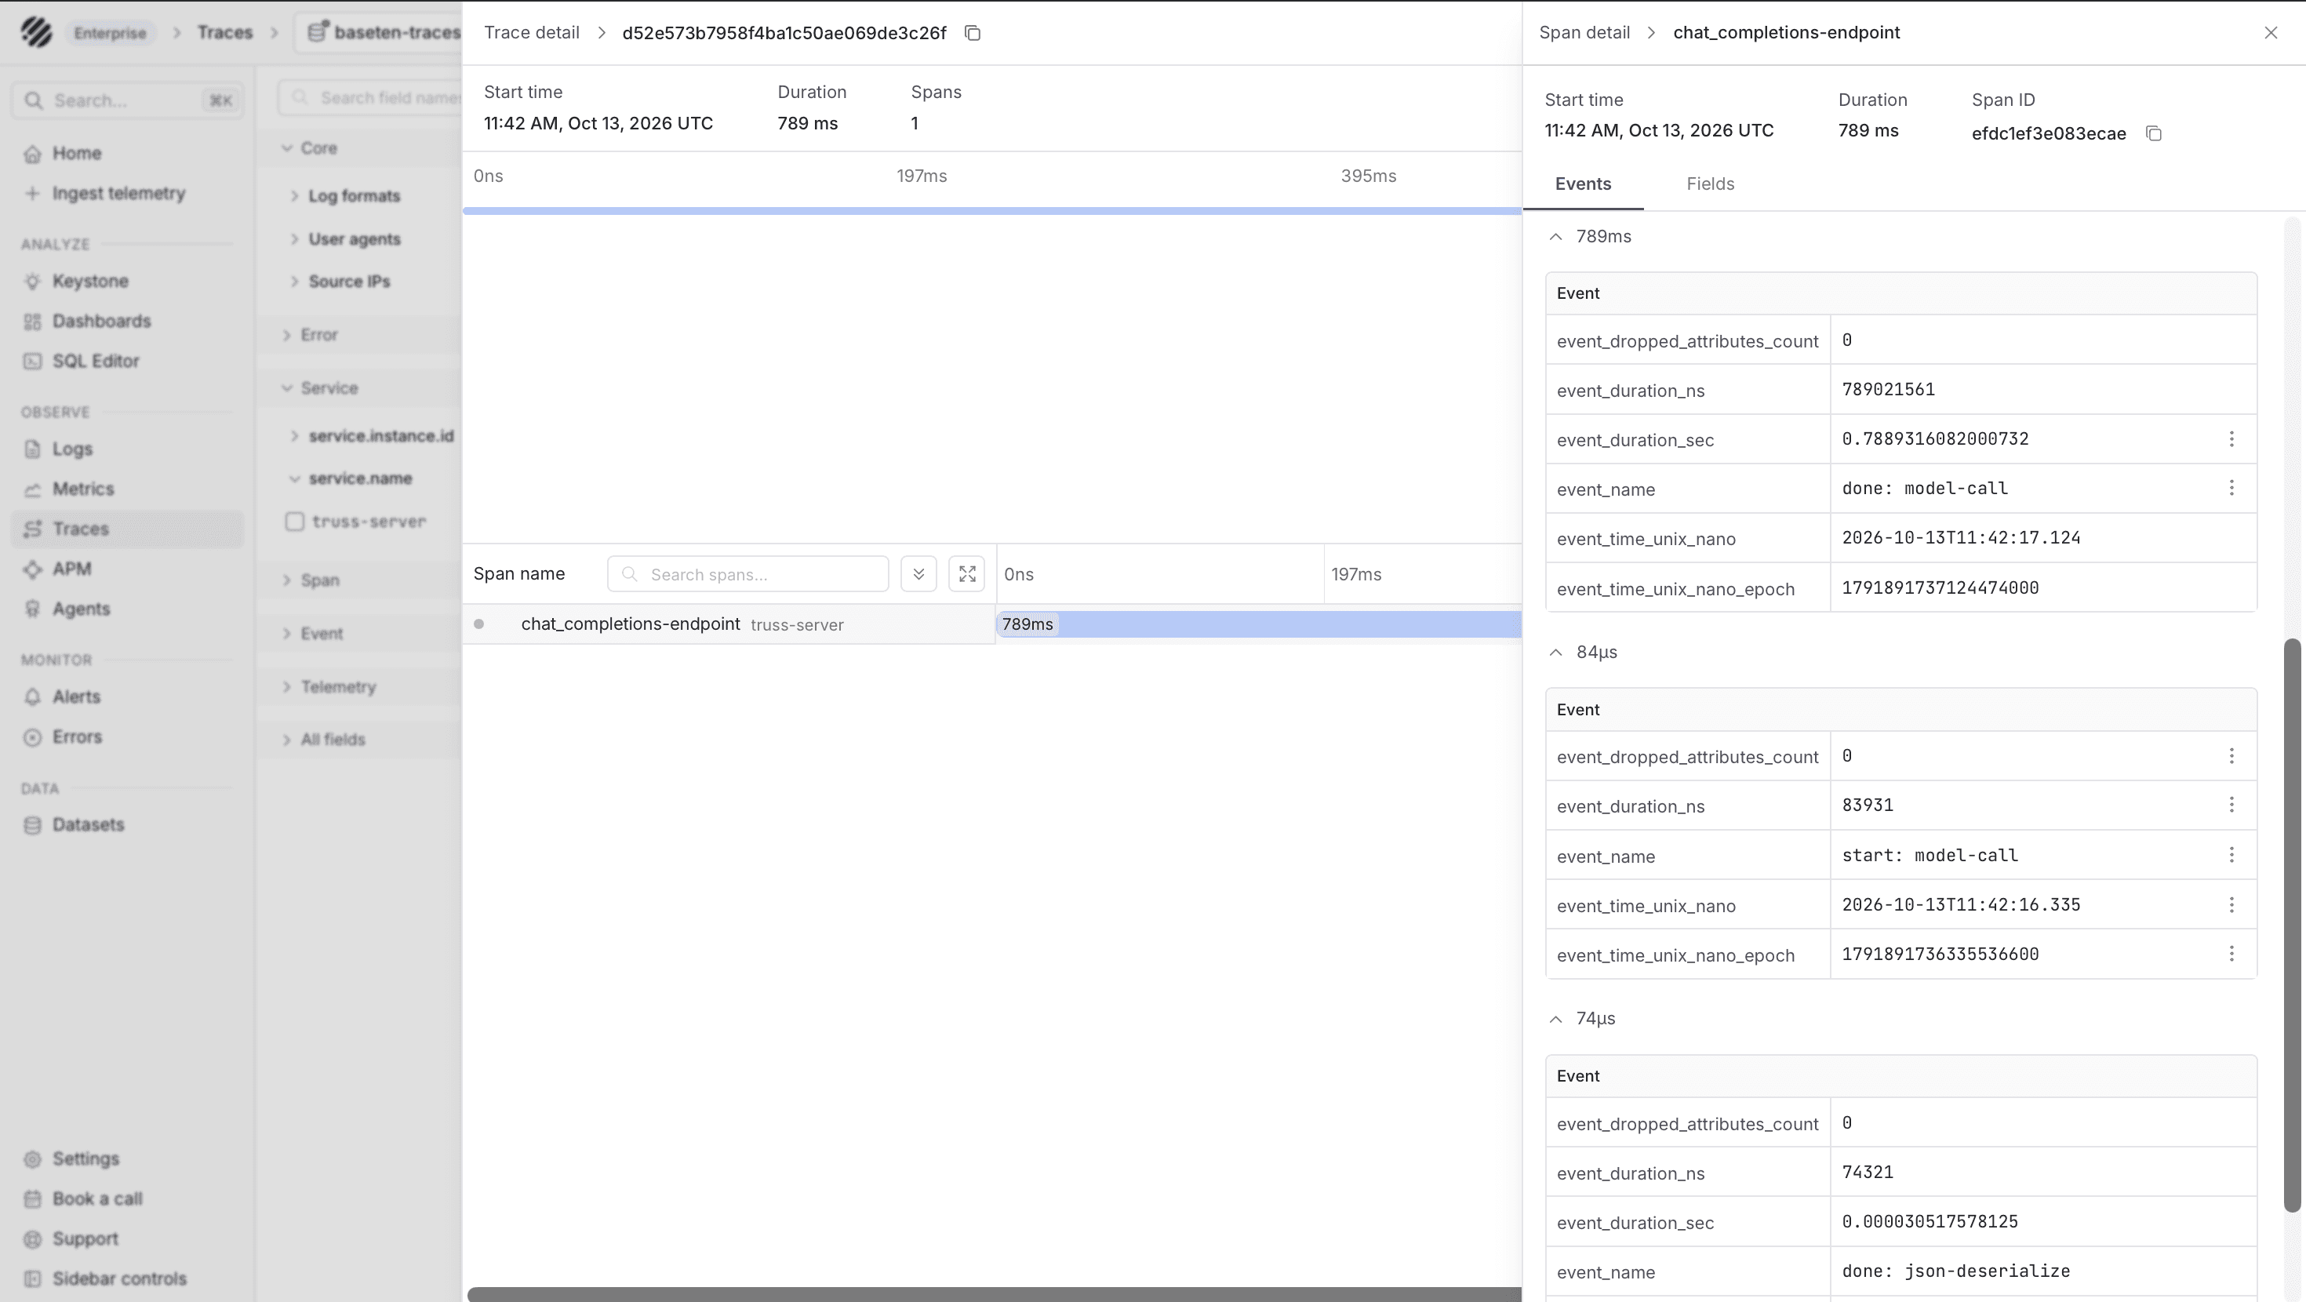Open the SQL Editor
The image size is (2306, 1302).
126,361
